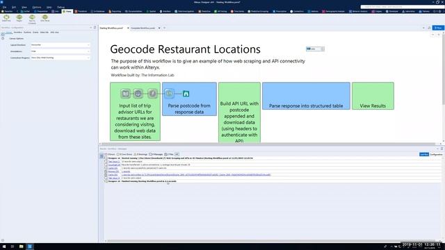Image resolution: width=445 pixels, height=250 pixels.
Task: Switch to the Starting Workflow tab
Action: pos(111,28)
